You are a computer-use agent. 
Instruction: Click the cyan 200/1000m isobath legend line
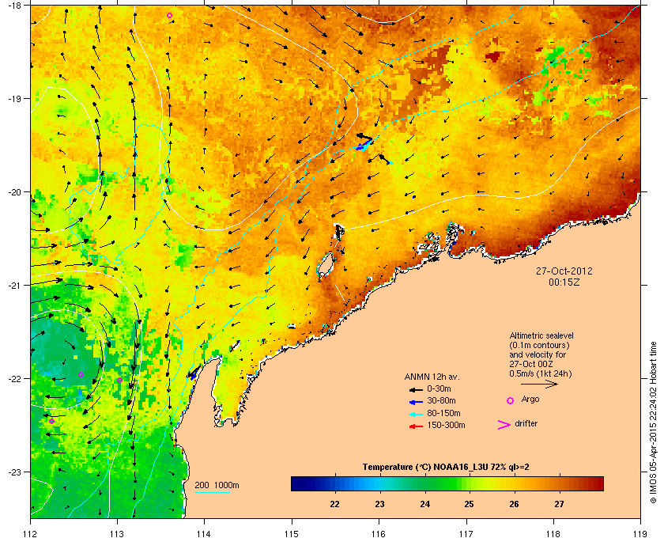(212, 492)
